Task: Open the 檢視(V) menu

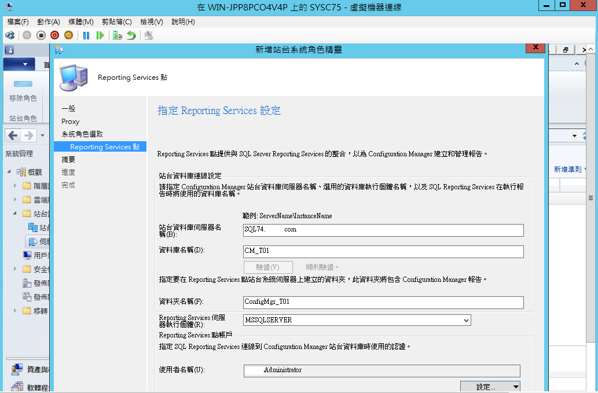Action: 152,22
